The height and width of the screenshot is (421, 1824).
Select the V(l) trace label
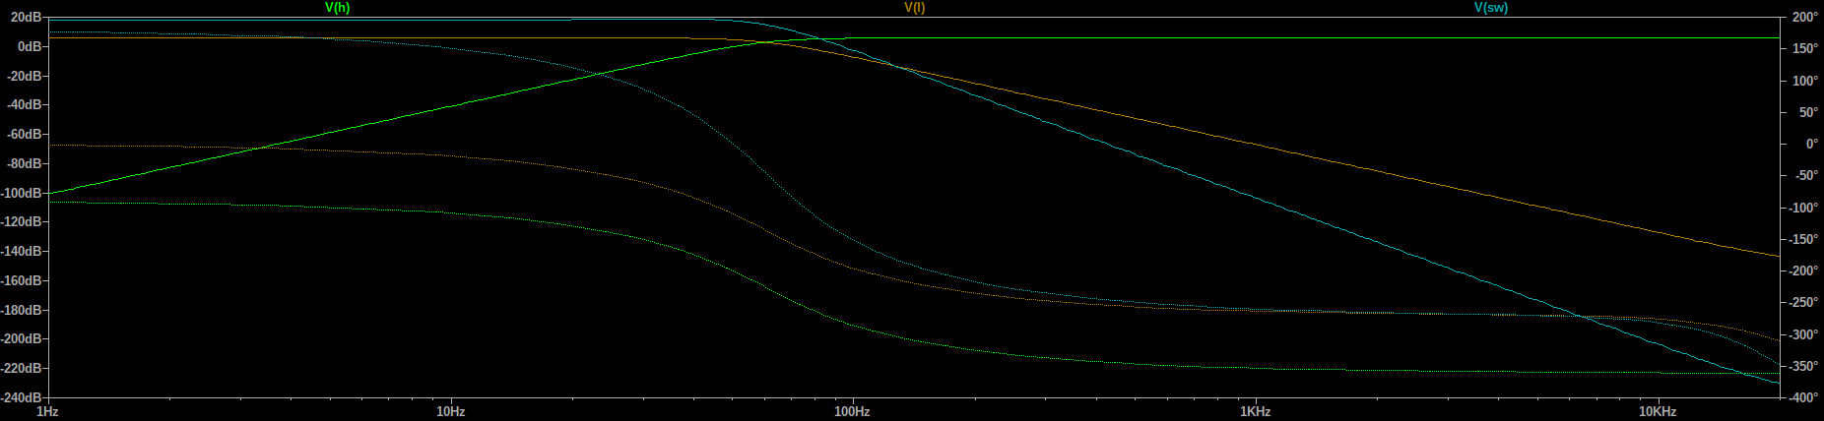coord(914,8)
